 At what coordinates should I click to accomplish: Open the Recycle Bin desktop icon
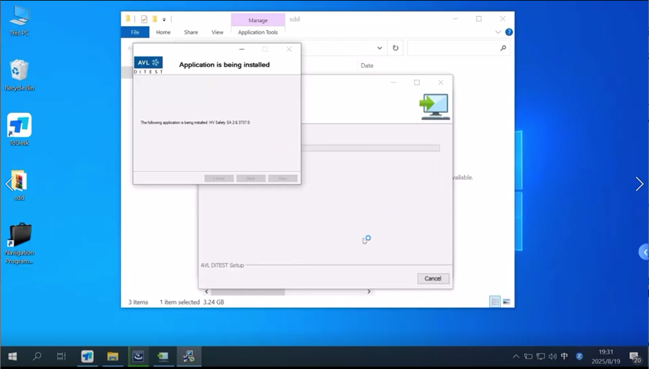click(19, 74)
